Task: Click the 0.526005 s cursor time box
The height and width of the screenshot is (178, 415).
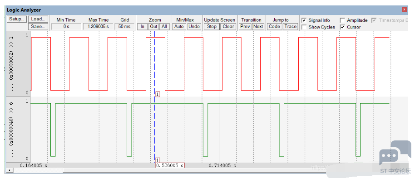Action: pos(170,165)
